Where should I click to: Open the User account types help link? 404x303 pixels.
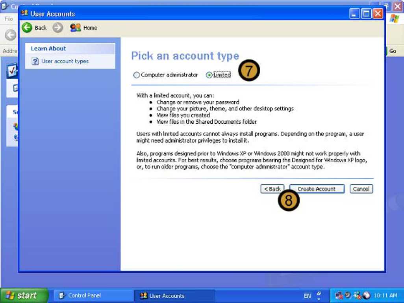(x=65, y=61)
